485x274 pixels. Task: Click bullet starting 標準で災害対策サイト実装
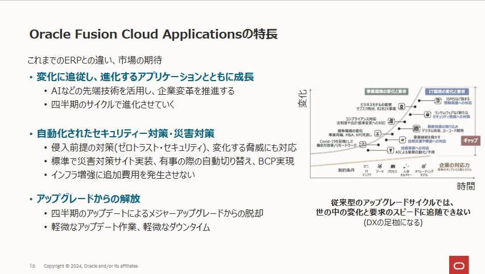[x=173, y=161]
